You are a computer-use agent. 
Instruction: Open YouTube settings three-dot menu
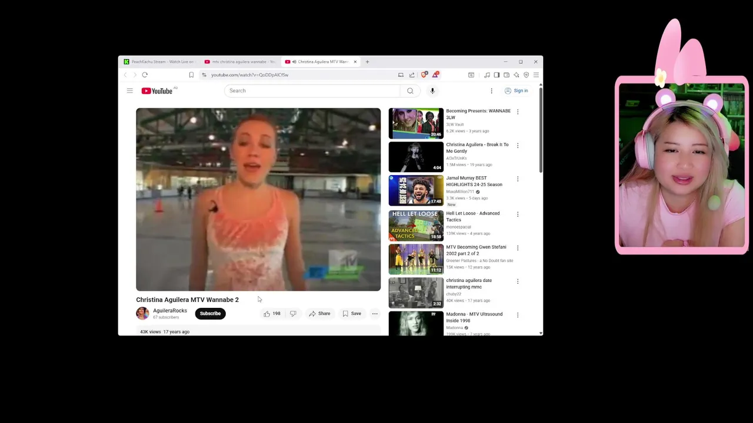pos(491,90)
